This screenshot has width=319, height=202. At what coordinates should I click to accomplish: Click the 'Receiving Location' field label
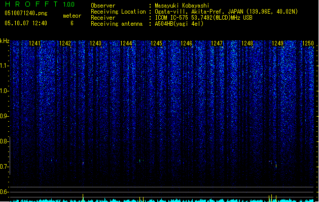(x=118, y=12)
